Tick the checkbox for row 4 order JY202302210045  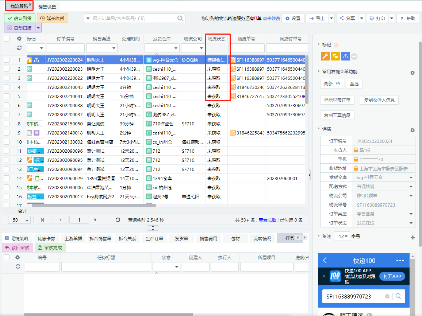point(7,87)
